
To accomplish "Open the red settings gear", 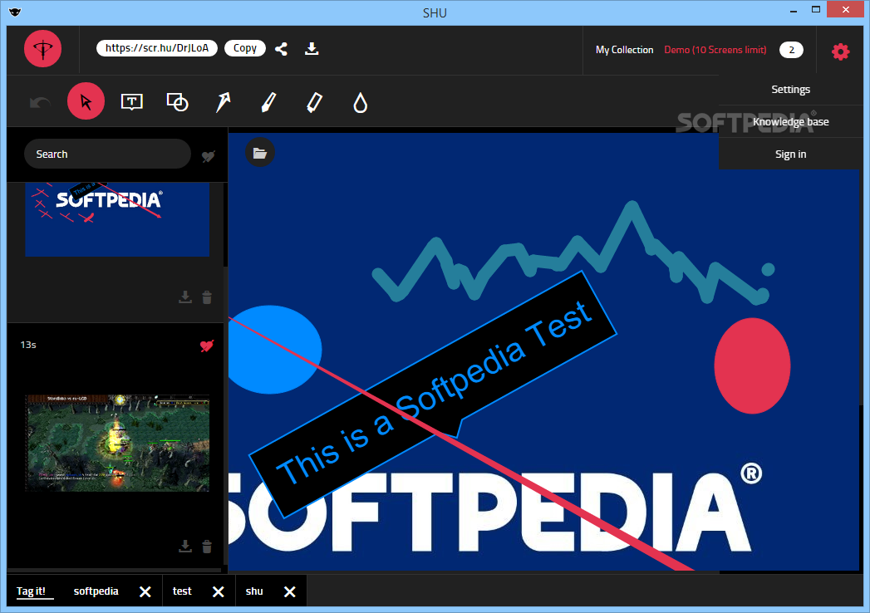I will coord(840,51).
